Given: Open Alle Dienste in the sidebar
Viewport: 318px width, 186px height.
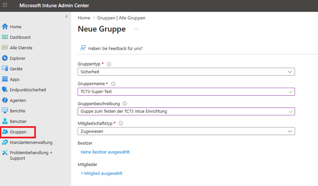Looking at the screenshot, I should pos(21,48).
